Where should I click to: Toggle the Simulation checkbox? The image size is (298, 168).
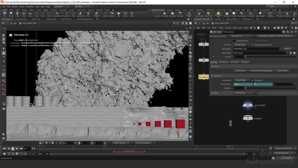[252, 80]
